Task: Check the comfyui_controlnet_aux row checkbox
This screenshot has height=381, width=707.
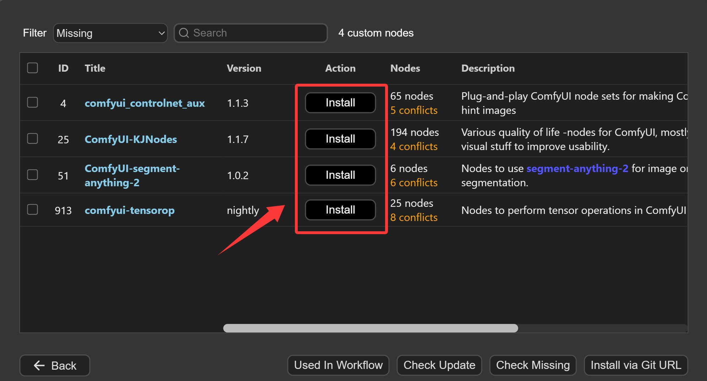Action: click(x=33, y=103)
